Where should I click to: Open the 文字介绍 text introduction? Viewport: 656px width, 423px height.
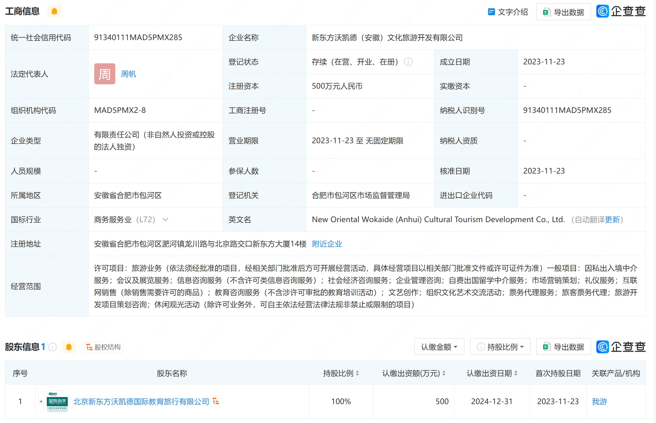click(508, 12)
